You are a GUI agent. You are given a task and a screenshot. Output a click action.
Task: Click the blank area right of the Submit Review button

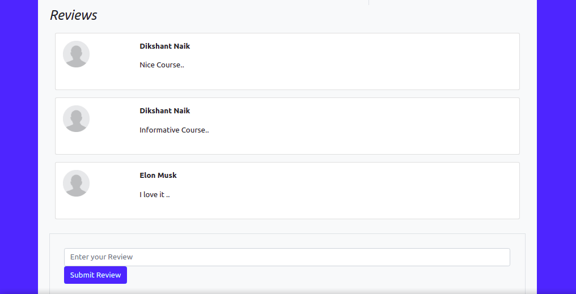pos(317,275)
